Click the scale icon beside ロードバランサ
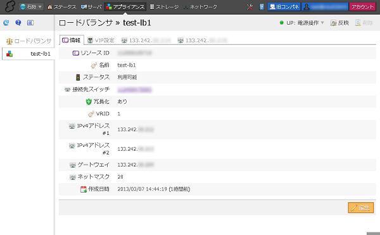The height and width of the screenshot is (235, 380). [9, 41]
